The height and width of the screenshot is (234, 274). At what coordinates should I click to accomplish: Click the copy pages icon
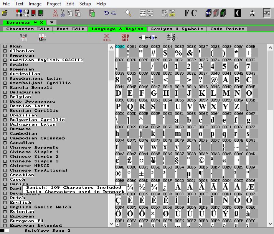click(x=70, y=13)
